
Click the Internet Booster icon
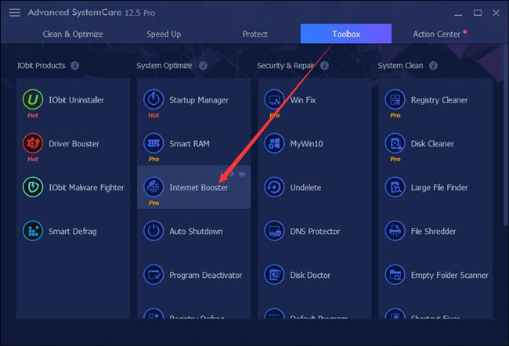153,187
